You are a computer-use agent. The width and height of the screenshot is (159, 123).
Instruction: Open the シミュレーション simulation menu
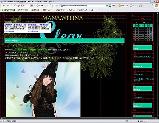pyautogui.click(x=61, y=10)
